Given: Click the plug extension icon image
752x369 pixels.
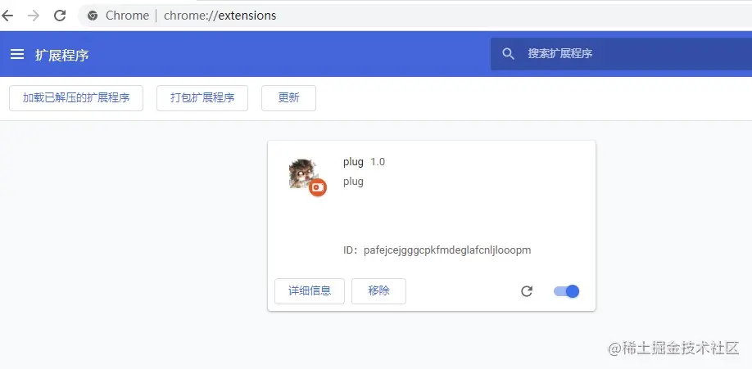Looking at the screenshot, I should pyautogui.click(x=303, y=173).
